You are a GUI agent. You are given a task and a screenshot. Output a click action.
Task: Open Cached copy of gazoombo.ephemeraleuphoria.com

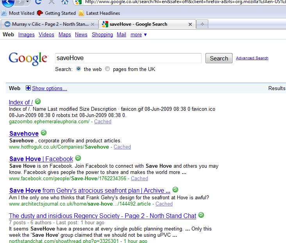pyautogui.click(x=103, y=121)
